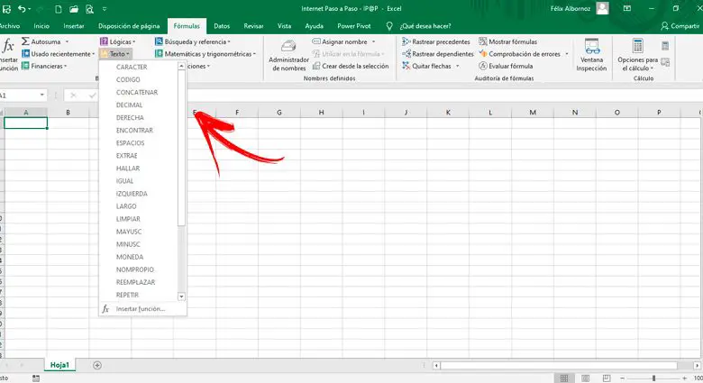
Task: Switch to Page Break preview view
Action: (607, 378)
